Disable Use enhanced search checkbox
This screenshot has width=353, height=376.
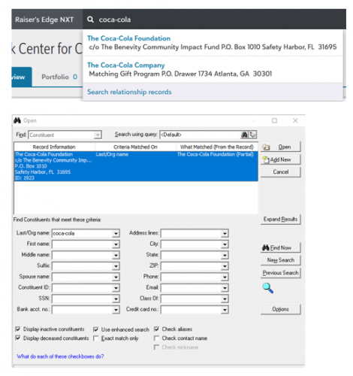[x=95, y=329]
